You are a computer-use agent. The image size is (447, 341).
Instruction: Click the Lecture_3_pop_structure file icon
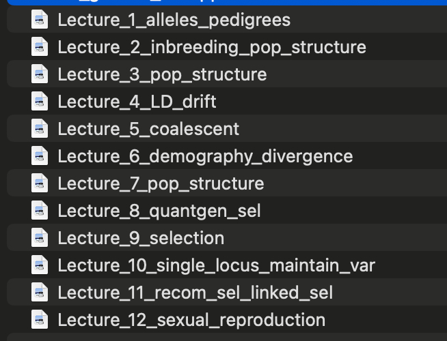pyautogui.click(x=40, y=74)
